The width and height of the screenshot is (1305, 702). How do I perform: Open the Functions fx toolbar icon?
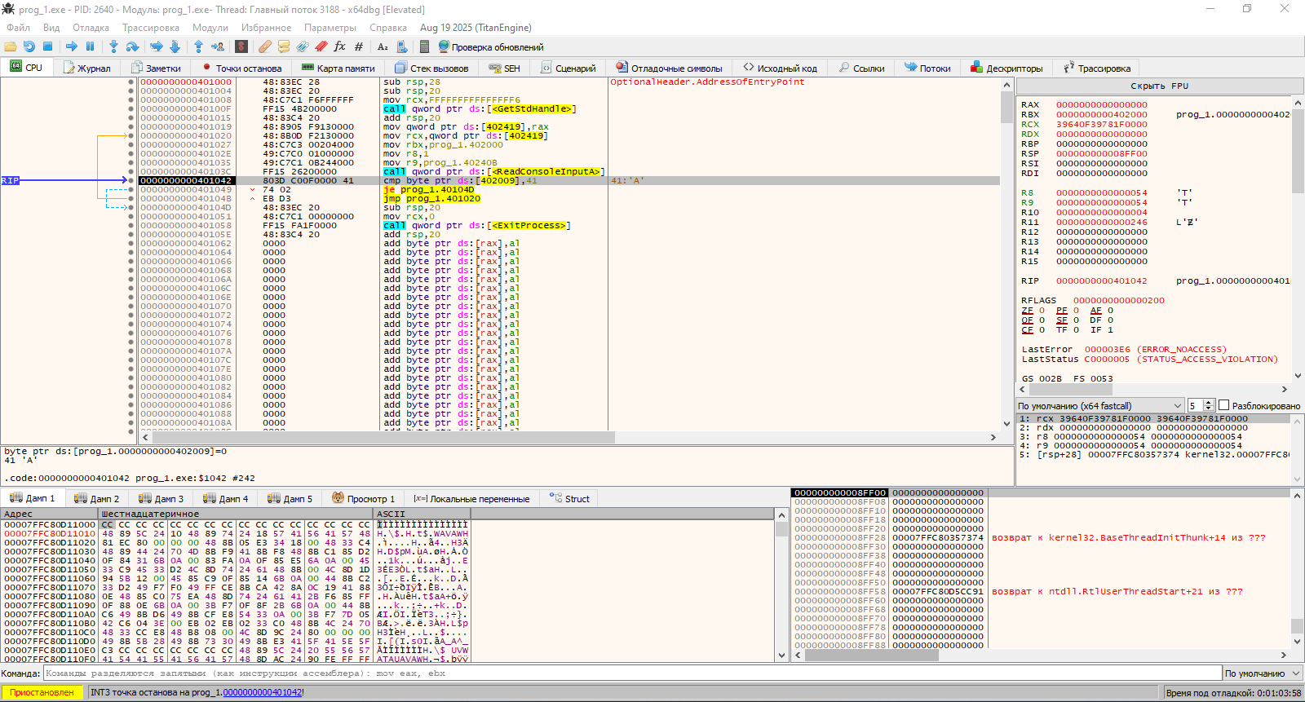click(339, 46)
